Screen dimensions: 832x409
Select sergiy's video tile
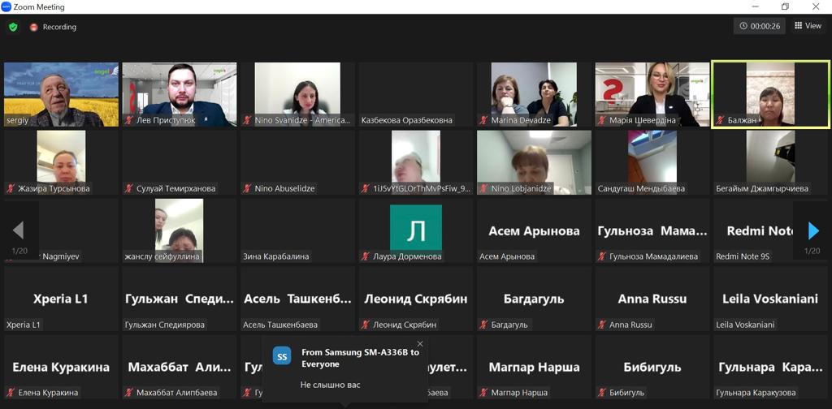click(x=61, y=94)
